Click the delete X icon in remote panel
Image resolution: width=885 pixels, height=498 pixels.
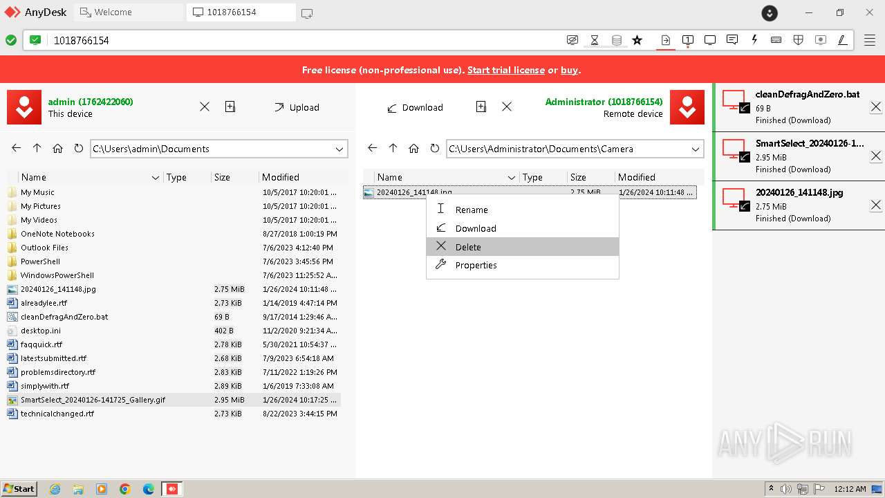coord(507,107)
